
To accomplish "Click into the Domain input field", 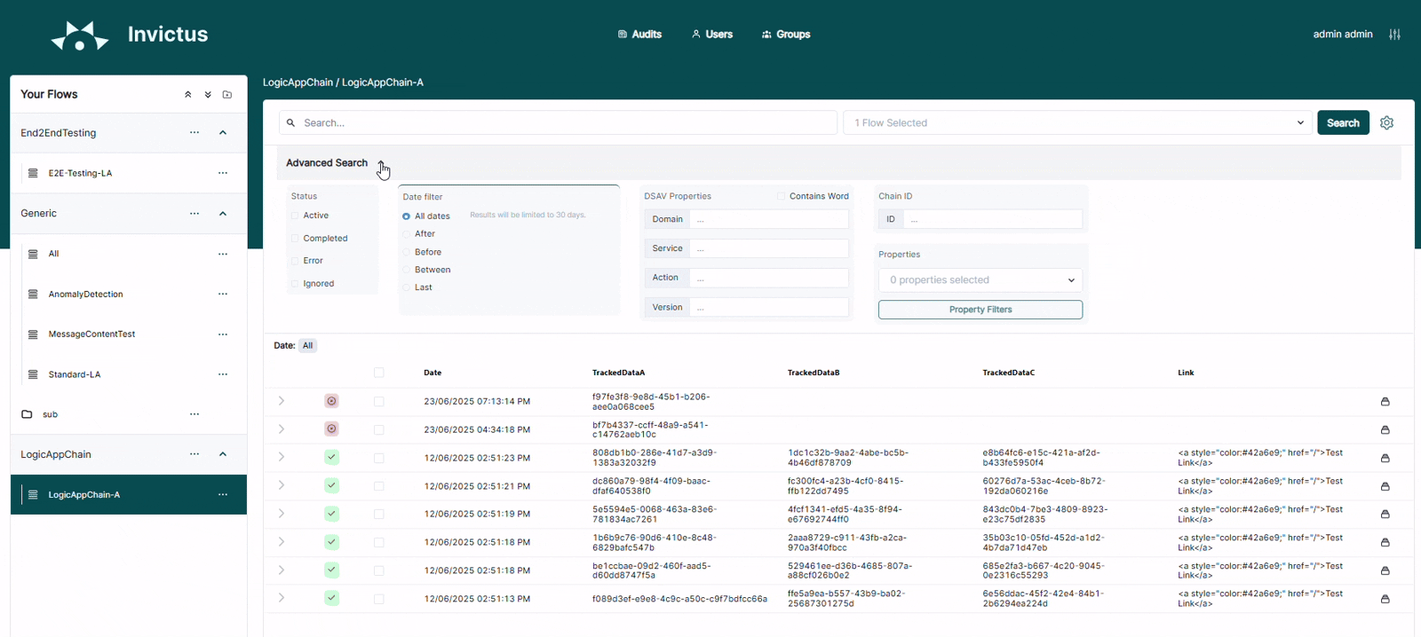I will (x=769, y=219).
